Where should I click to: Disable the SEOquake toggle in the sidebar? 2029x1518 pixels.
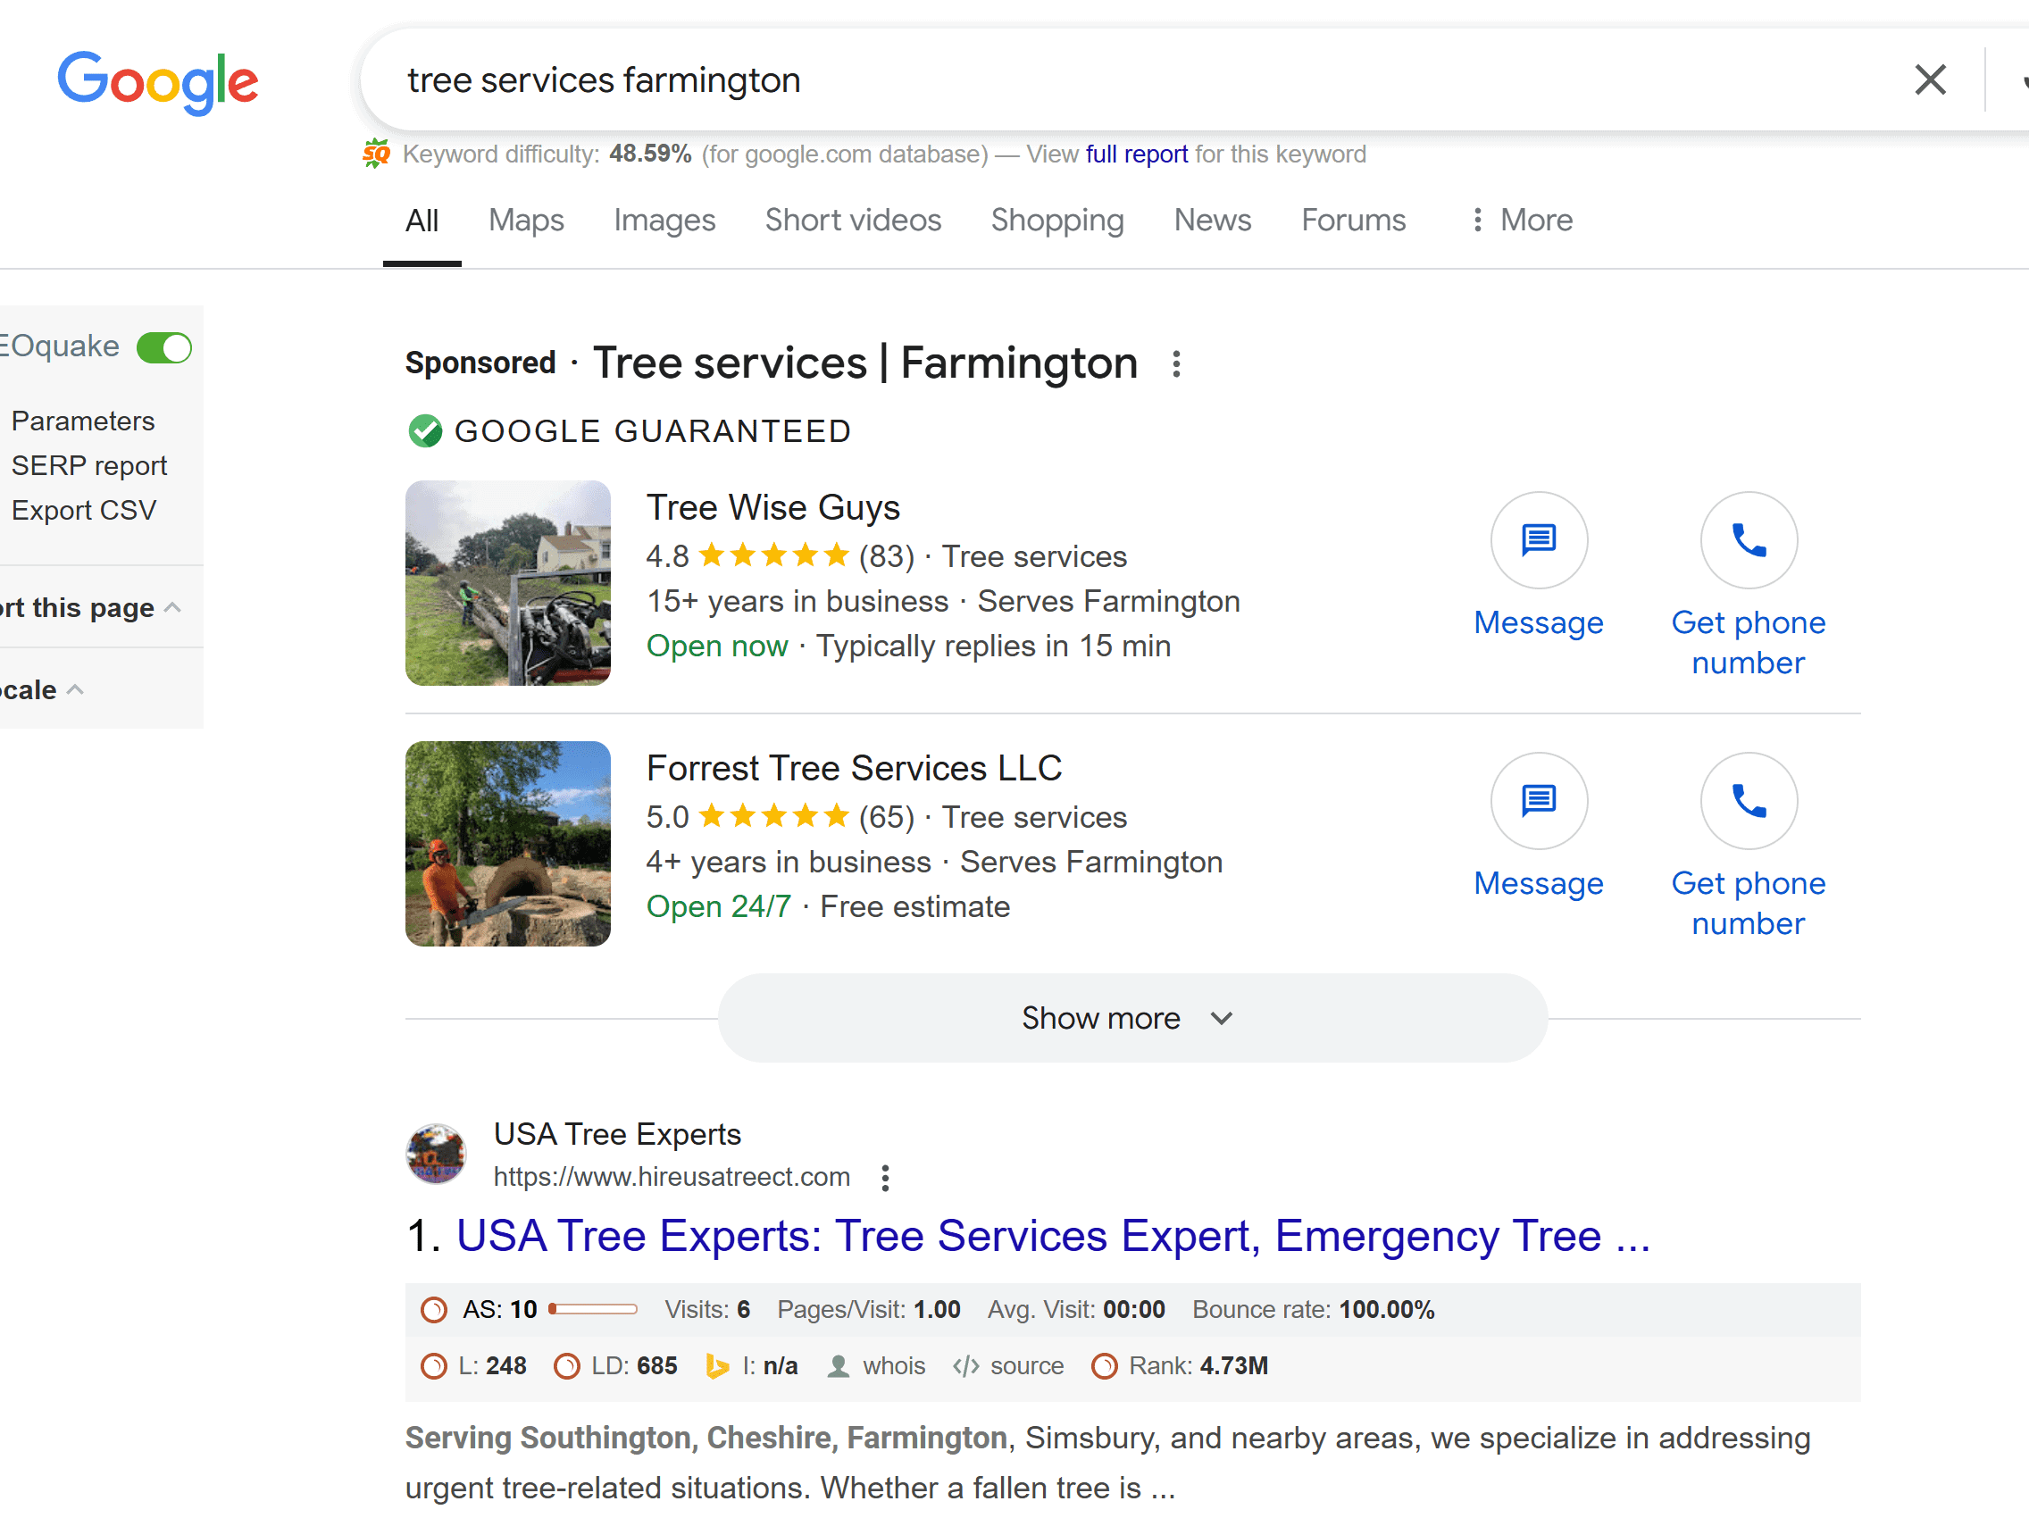point(163,346)
